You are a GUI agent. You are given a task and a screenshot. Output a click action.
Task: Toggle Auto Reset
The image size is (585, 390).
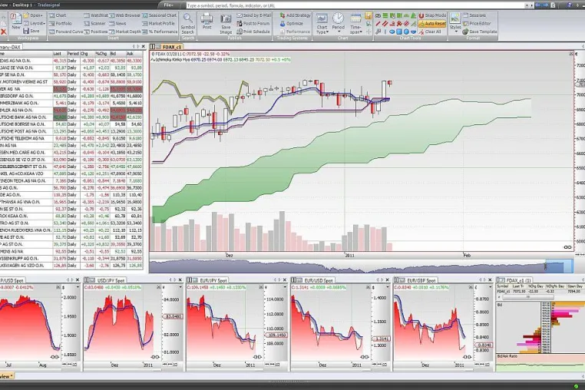click(x=432, y=24)
